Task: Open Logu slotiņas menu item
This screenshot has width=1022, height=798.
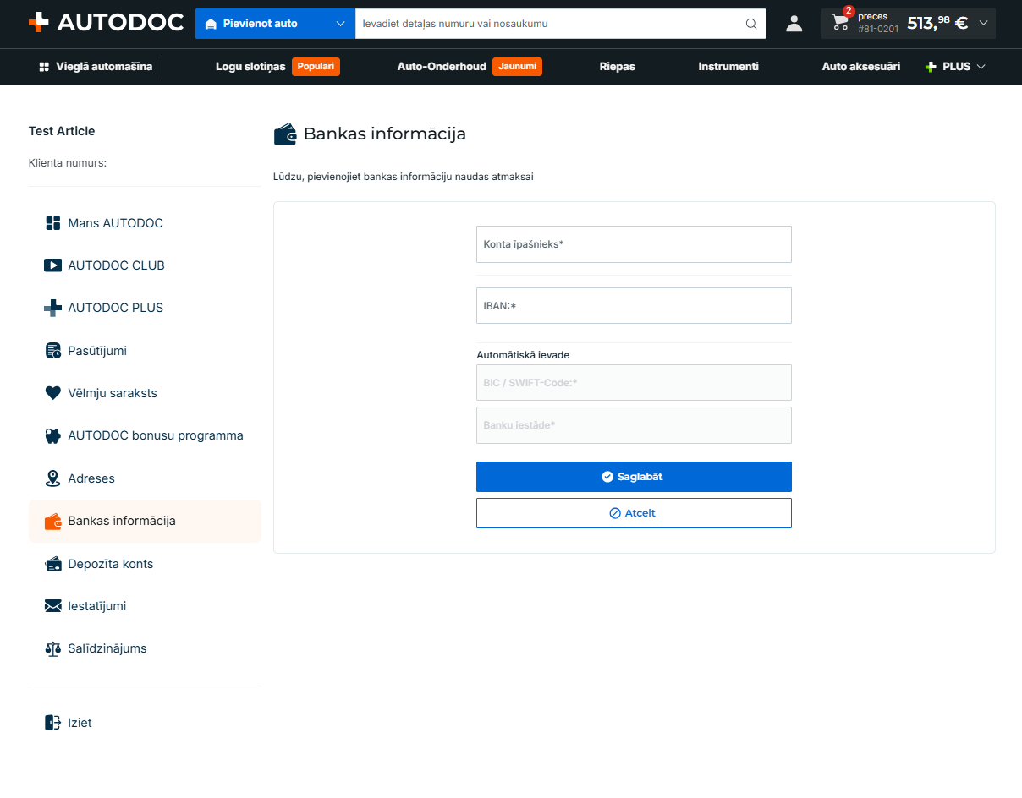Action: coord(250,67)
